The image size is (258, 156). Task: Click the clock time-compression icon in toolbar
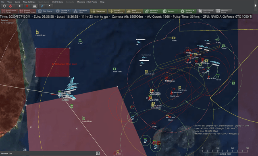tap(4, 6)
